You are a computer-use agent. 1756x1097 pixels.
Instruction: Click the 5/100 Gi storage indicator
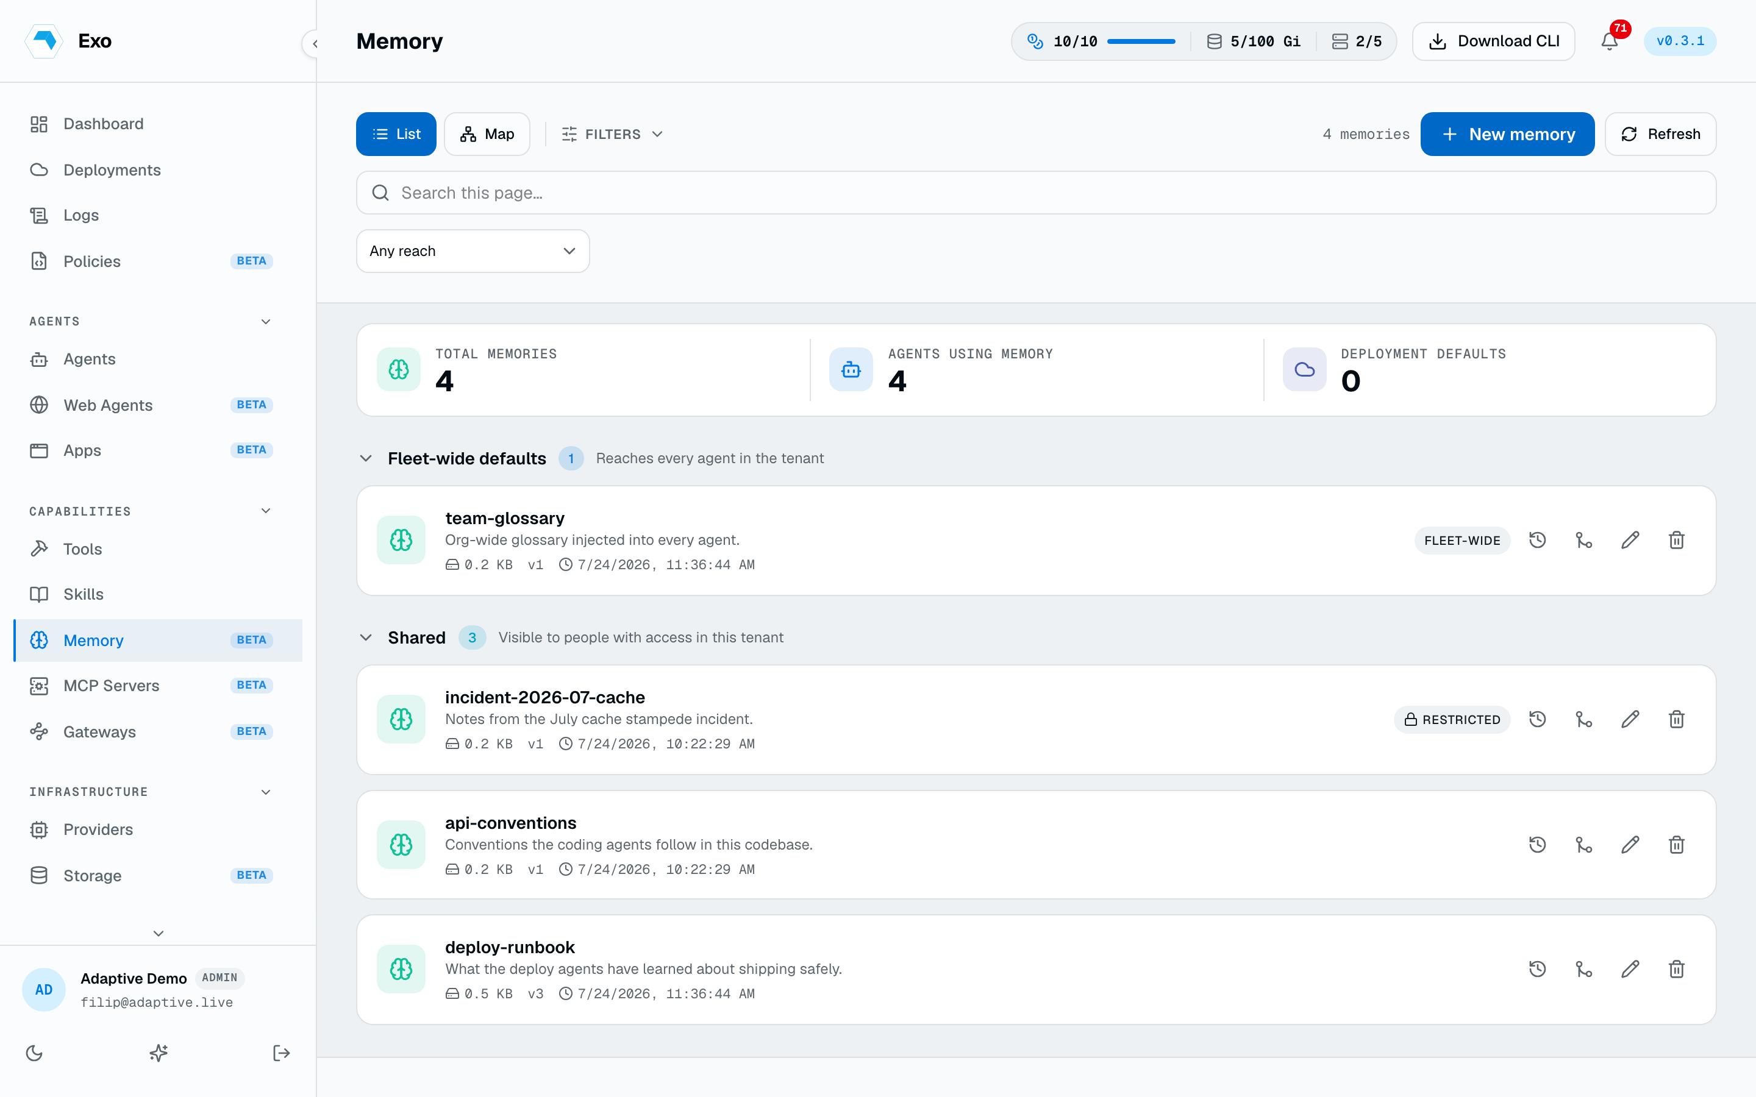(1253, 41)
